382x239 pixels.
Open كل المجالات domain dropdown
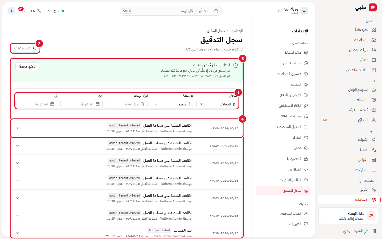click(x=217, y=104)
